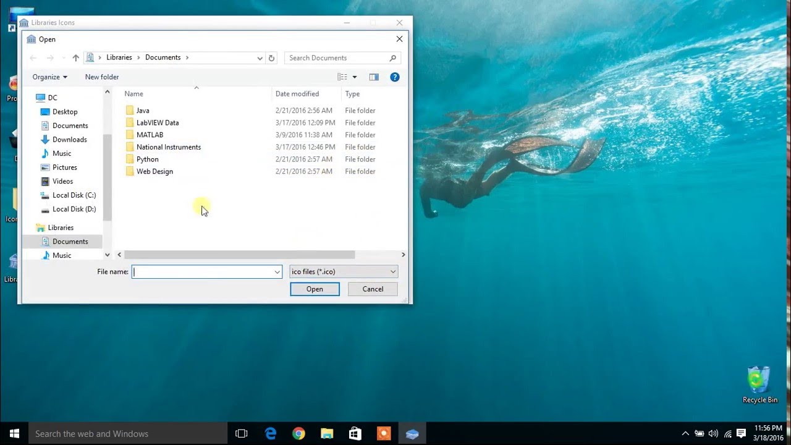
Task: Toggle the preview pane icon
Action: [374, 77]
